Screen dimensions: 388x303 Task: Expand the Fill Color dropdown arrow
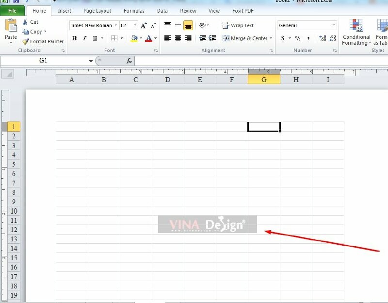(141, 38)
